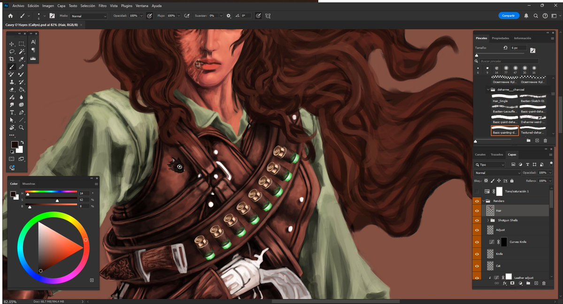Select the Move tool
Screen dimensions: 563x304
point(11,44)
